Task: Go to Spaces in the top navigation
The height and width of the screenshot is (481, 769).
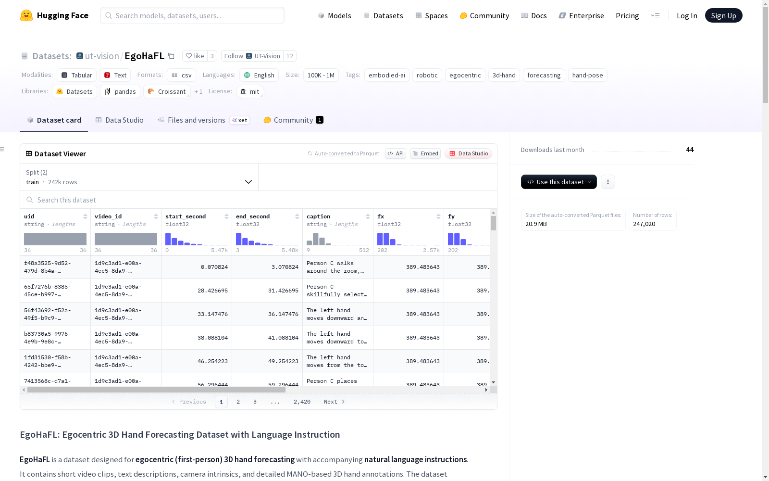Action: coord(432,15)
